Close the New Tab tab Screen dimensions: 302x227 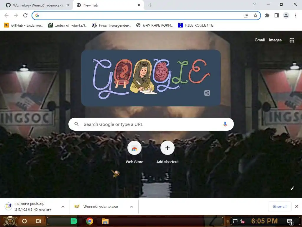point(139,5)
